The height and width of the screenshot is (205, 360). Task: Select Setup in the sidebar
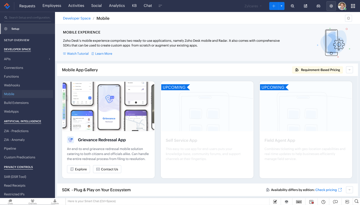pyautogui.click(x=27, y=29)
